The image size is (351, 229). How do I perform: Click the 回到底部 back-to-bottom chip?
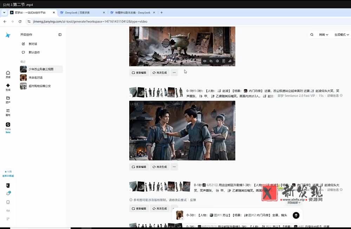(294, 203)
